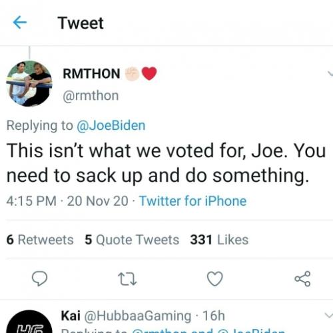The height and width of the screenshot is (333, 333).
Task: Open RMTHON's profile picture
Action: tap(29, 84)
